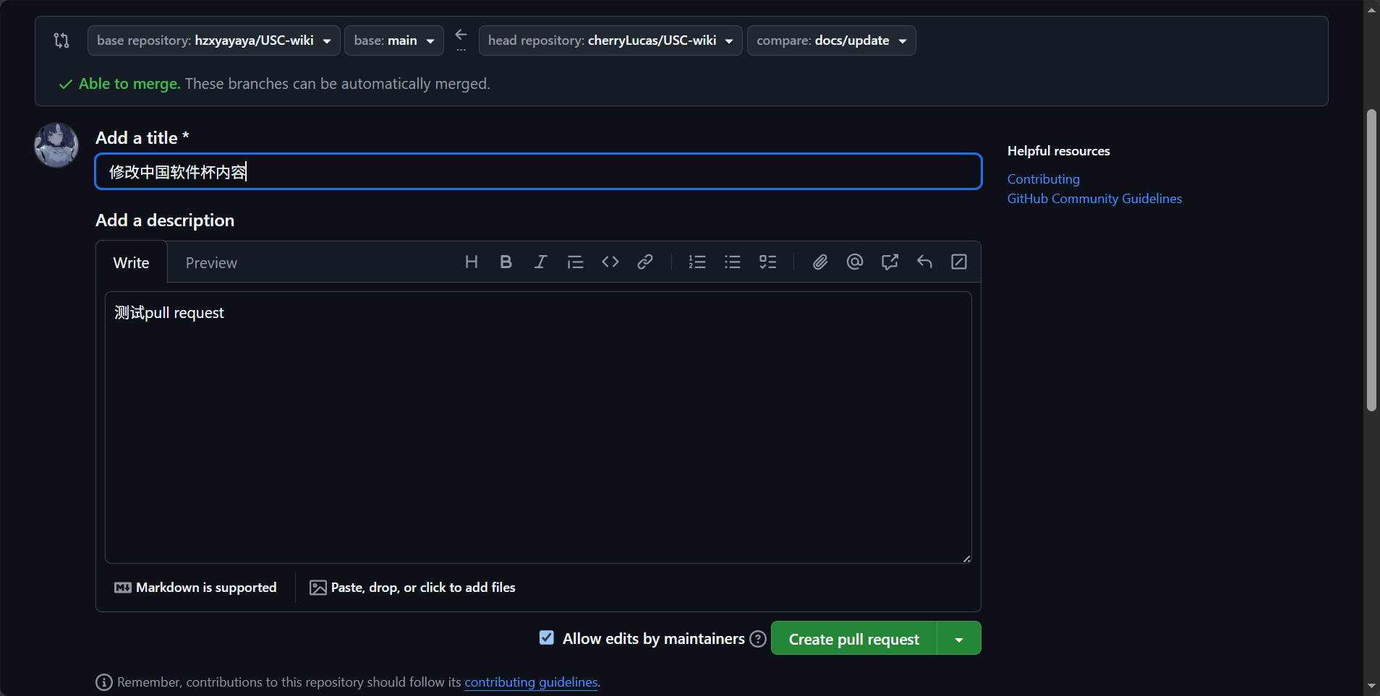Viewport: 1380px width, 696px height.
Task: Focus the description text area
Action: pos(538,427)
